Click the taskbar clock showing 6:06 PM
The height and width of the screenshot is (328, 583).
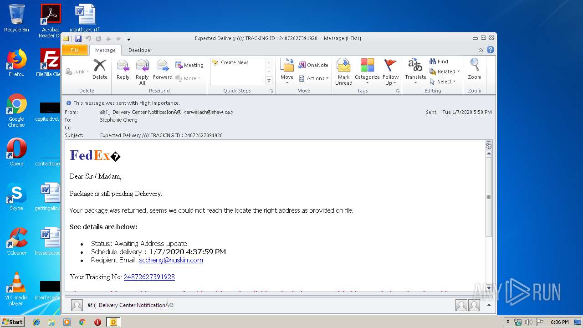pos(559,322)
